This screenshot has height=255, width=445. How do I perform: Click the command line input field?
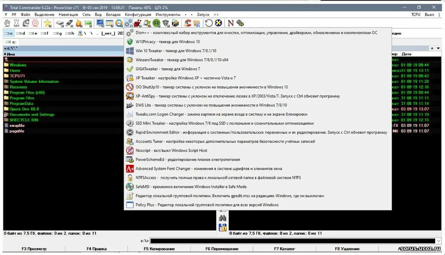293,241
